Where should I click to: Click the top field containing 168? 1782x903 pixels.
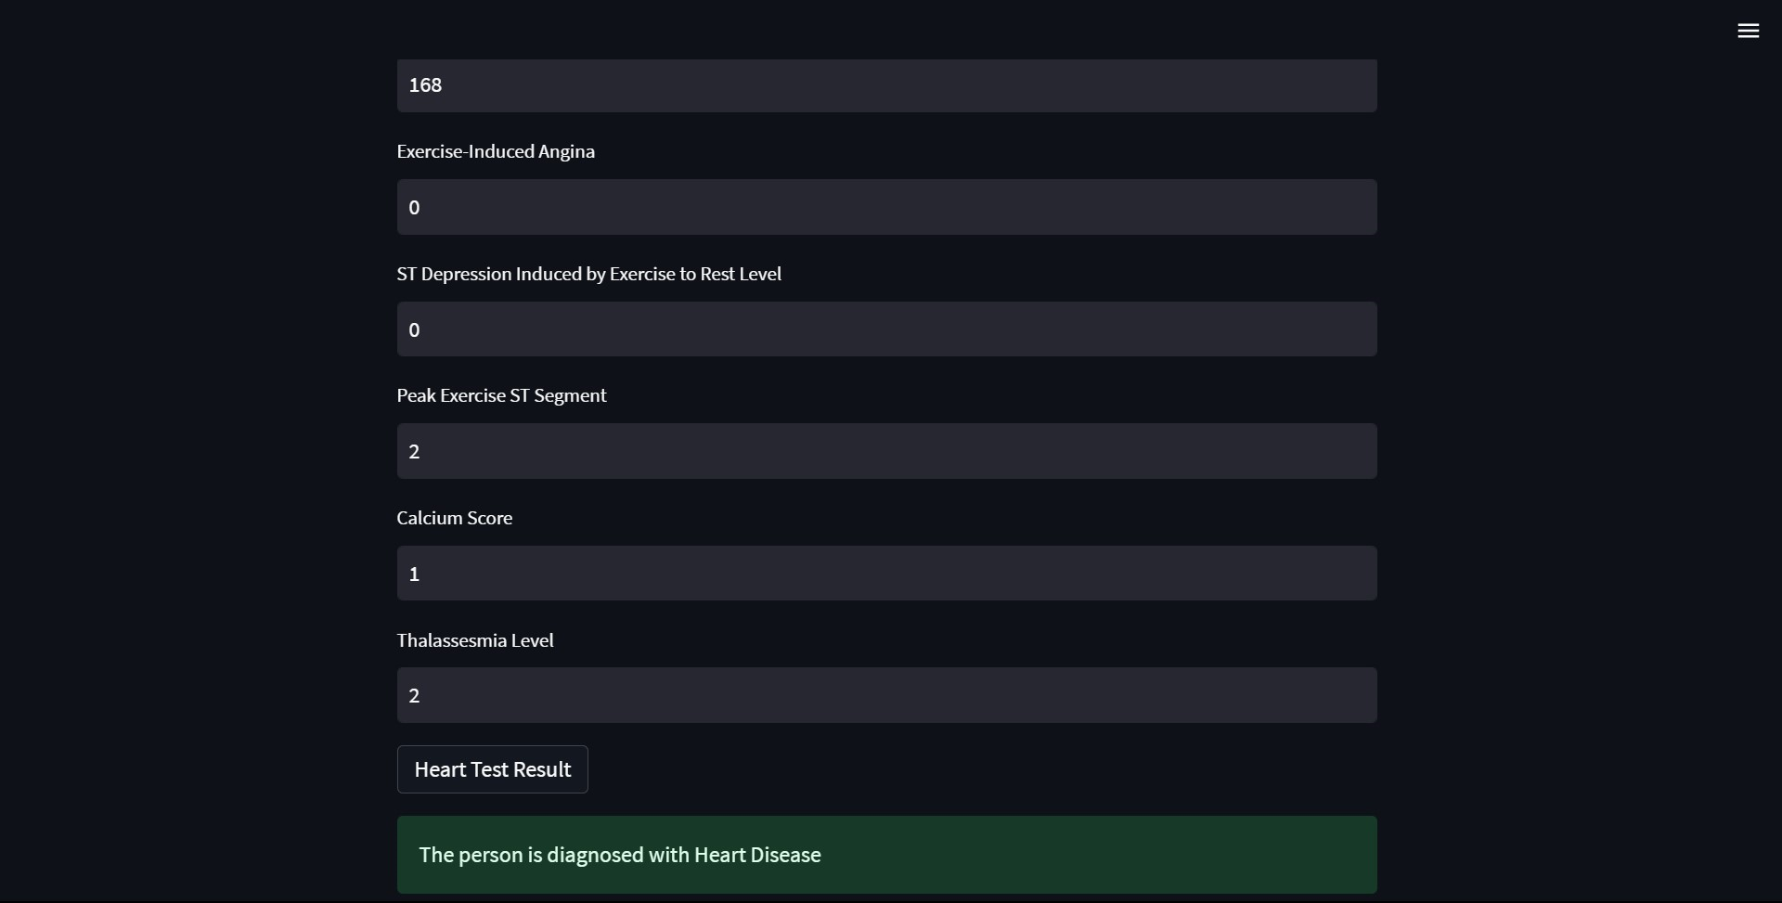[886, 85]
